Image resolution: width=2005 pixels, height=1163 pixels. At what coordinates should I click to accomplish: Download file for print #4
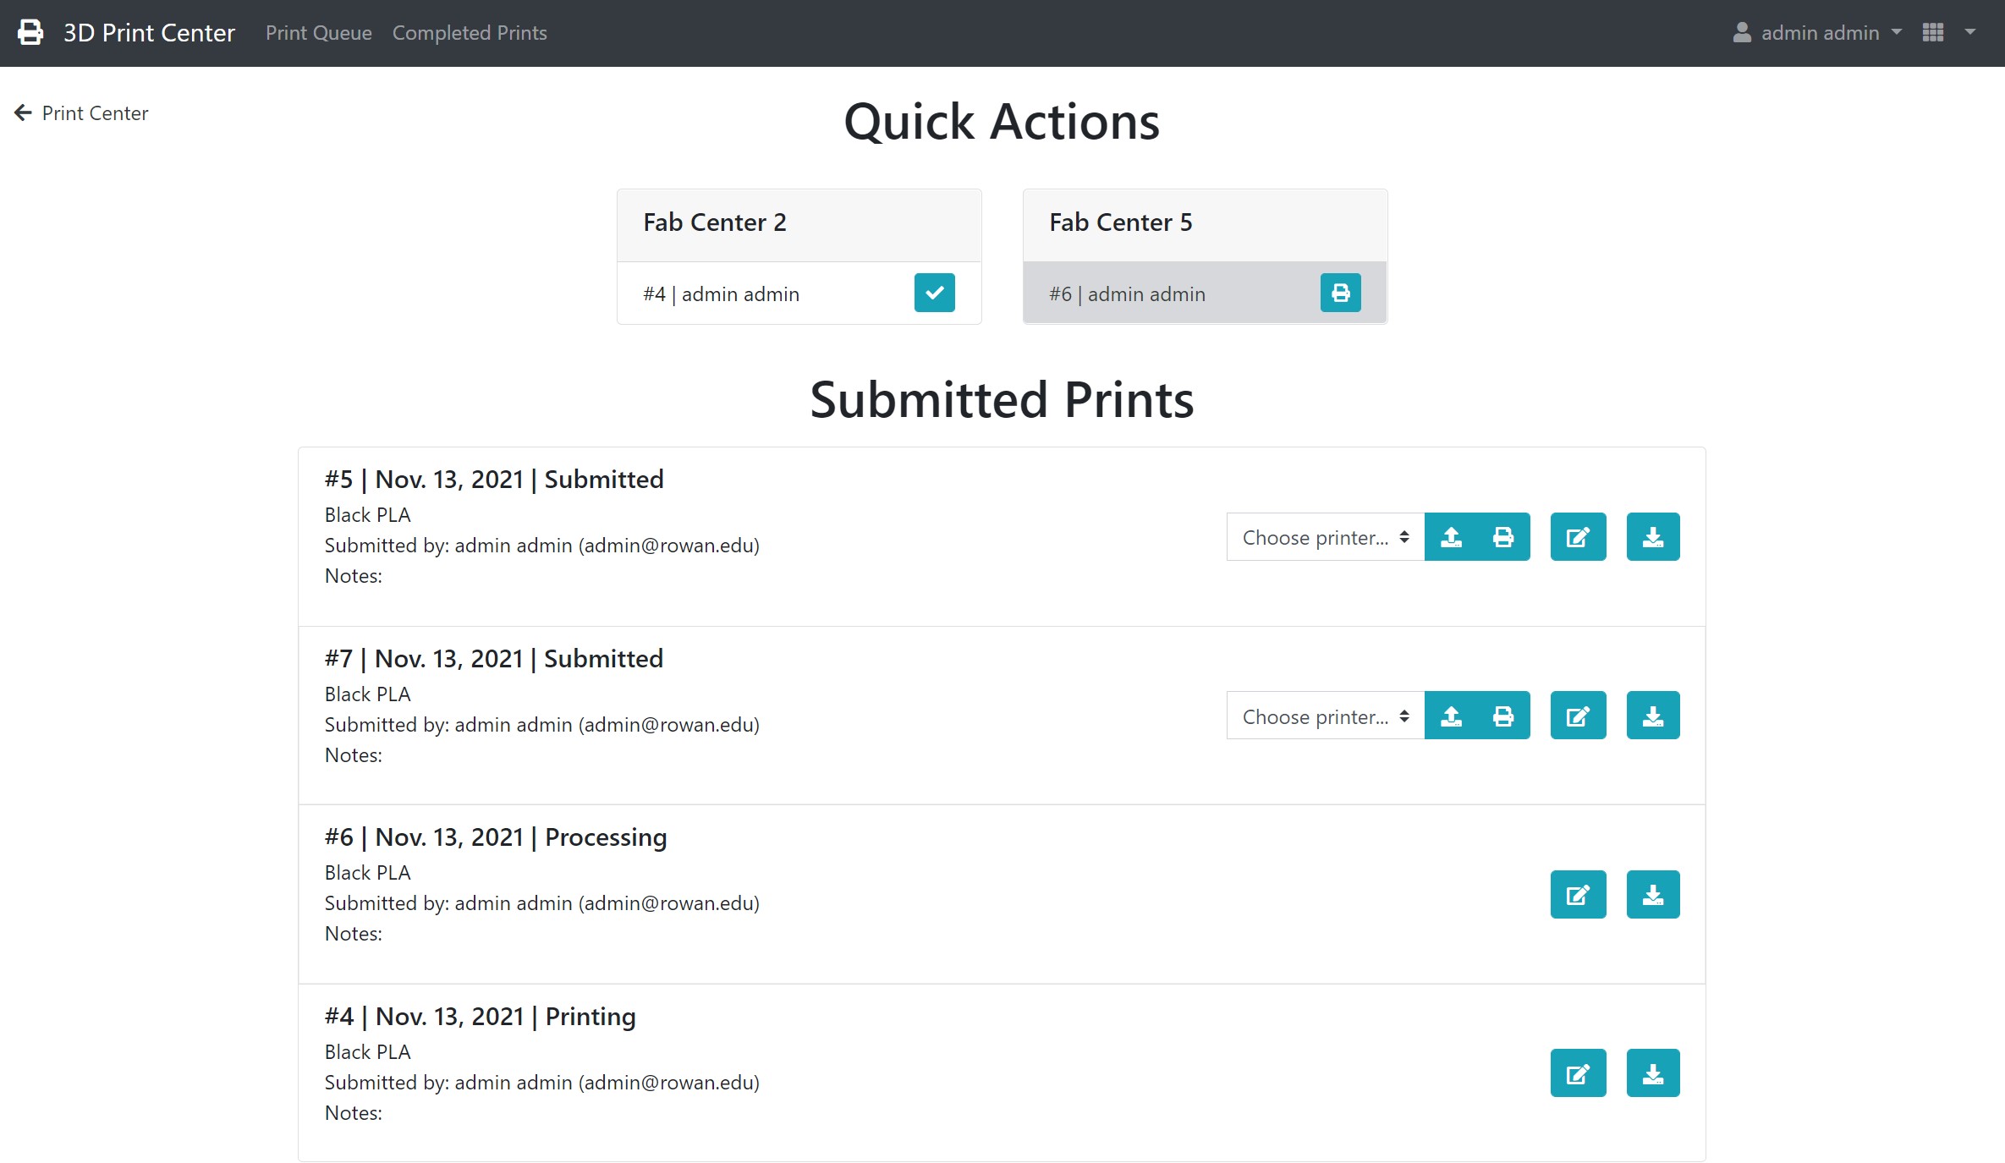click(1653, 1073)
